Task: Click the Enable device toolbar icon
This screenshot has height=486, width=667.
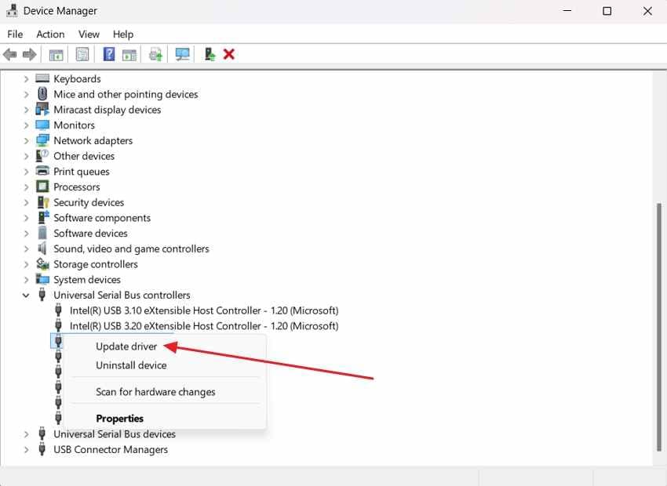Action: coord(210,54)
